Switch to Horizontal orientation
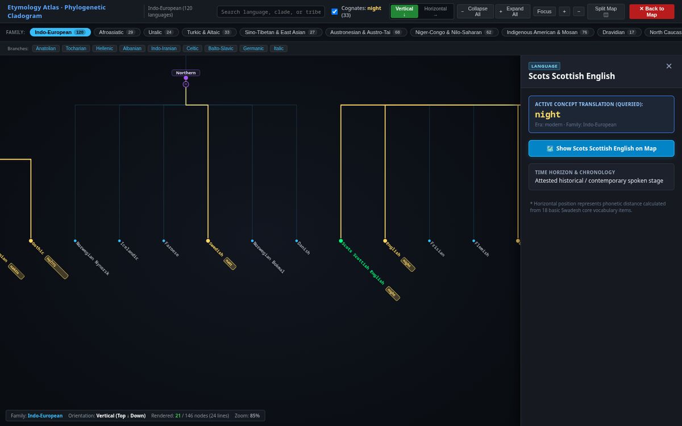682x426 pixels. (x=435, y=11)
